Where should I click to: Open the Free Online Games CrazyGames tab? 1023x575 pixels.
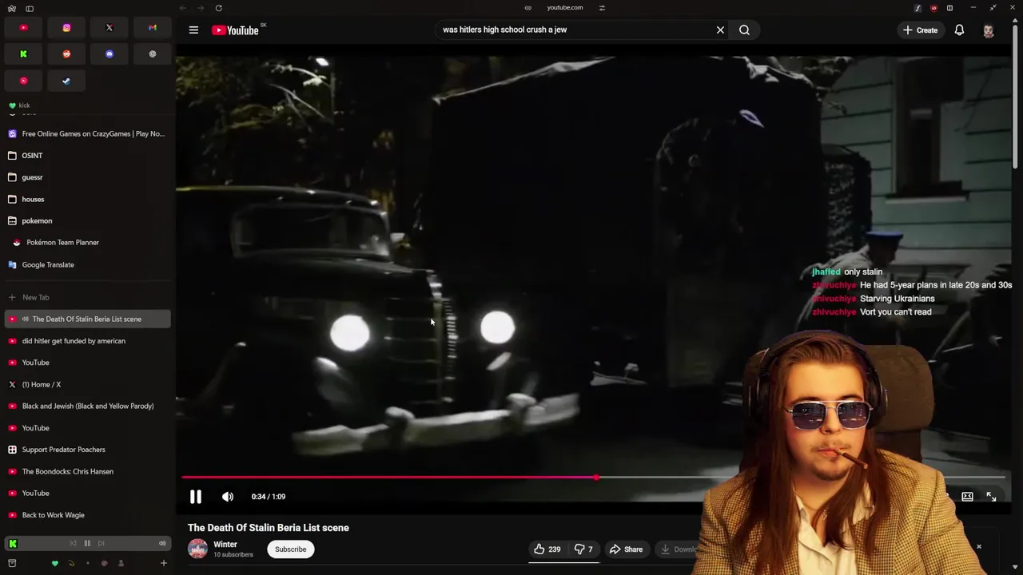click(x=87, y=134)
